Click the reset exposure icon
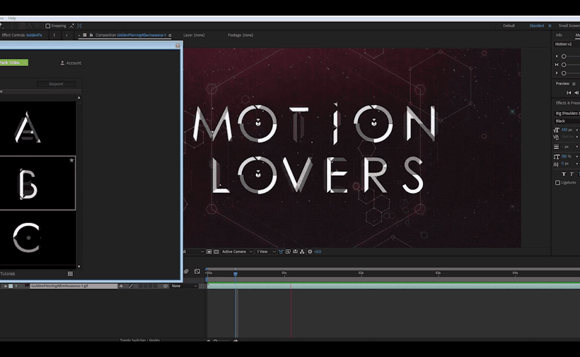This screenshot has width=580, height=357. [x=310, y=252]
